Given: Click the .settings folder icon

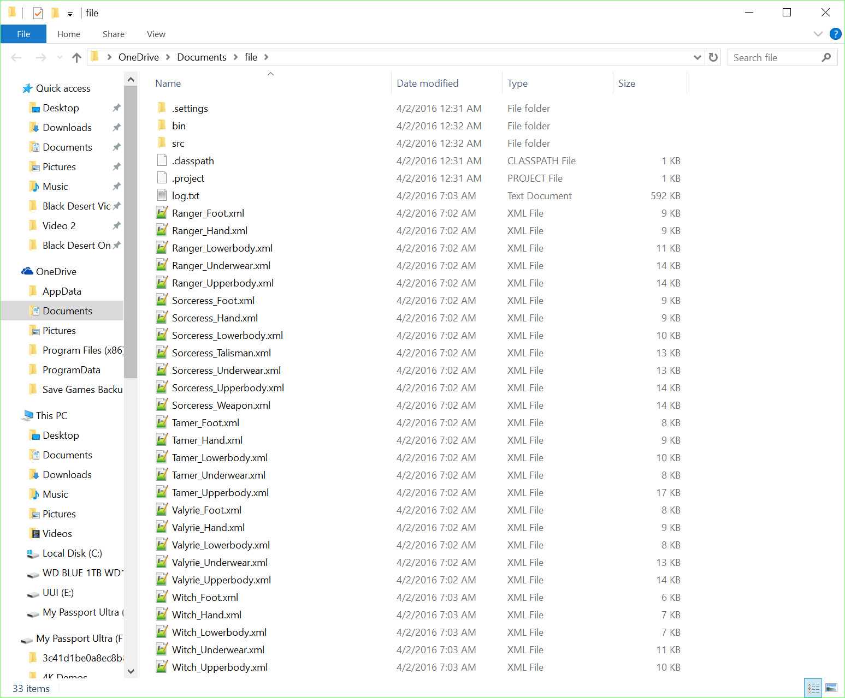Looking at the screenshot, I should pos(162,108).
